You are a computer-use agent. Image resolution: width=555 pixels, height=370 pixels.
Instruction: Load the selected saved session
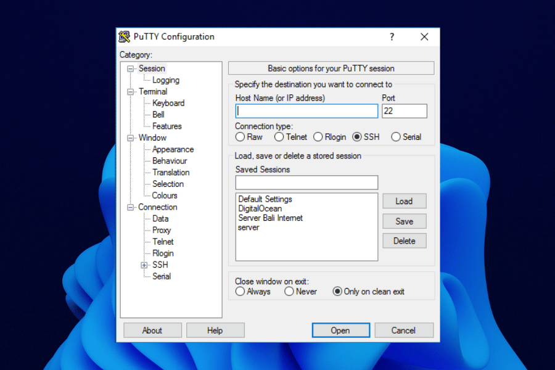pyautogui.click(x=405, y=201)
